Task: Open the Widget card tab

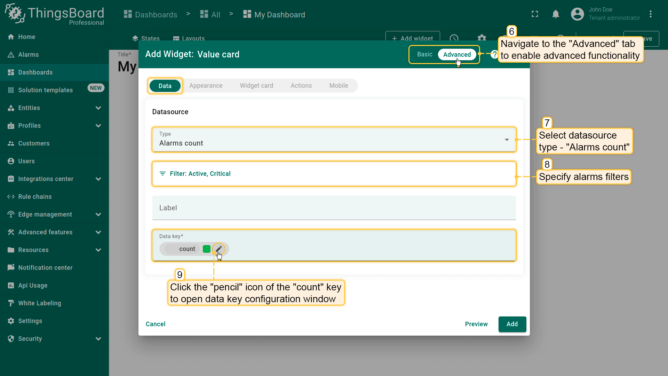Action: coord(256,86)
